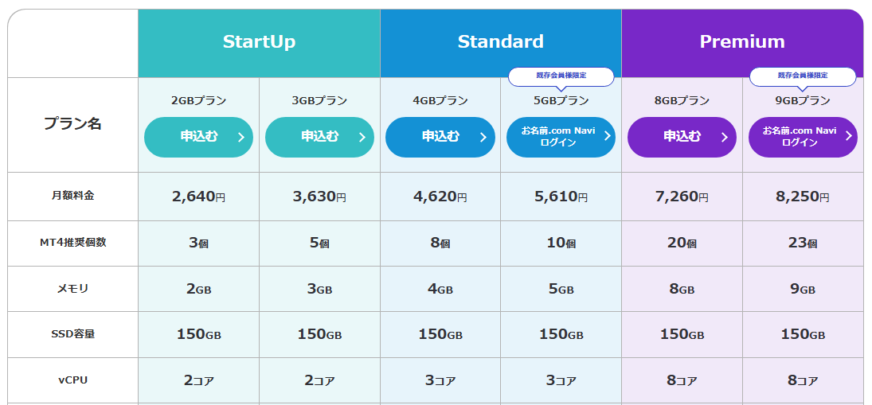The image size is (872, 405).
Task: Click the プラン名 row header
Action: coord(72,124)
